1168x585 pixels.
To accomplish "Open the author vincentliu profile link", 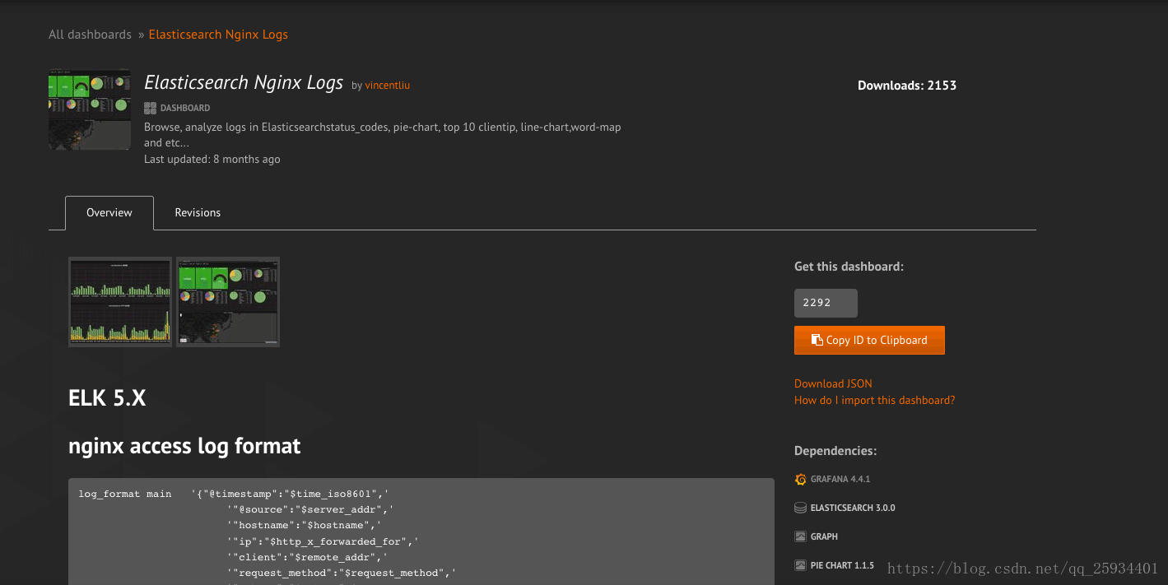I will point(387,86).
